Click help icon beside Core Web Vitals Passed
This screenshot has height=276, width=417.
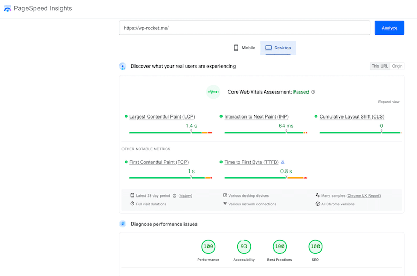(313, 92)
